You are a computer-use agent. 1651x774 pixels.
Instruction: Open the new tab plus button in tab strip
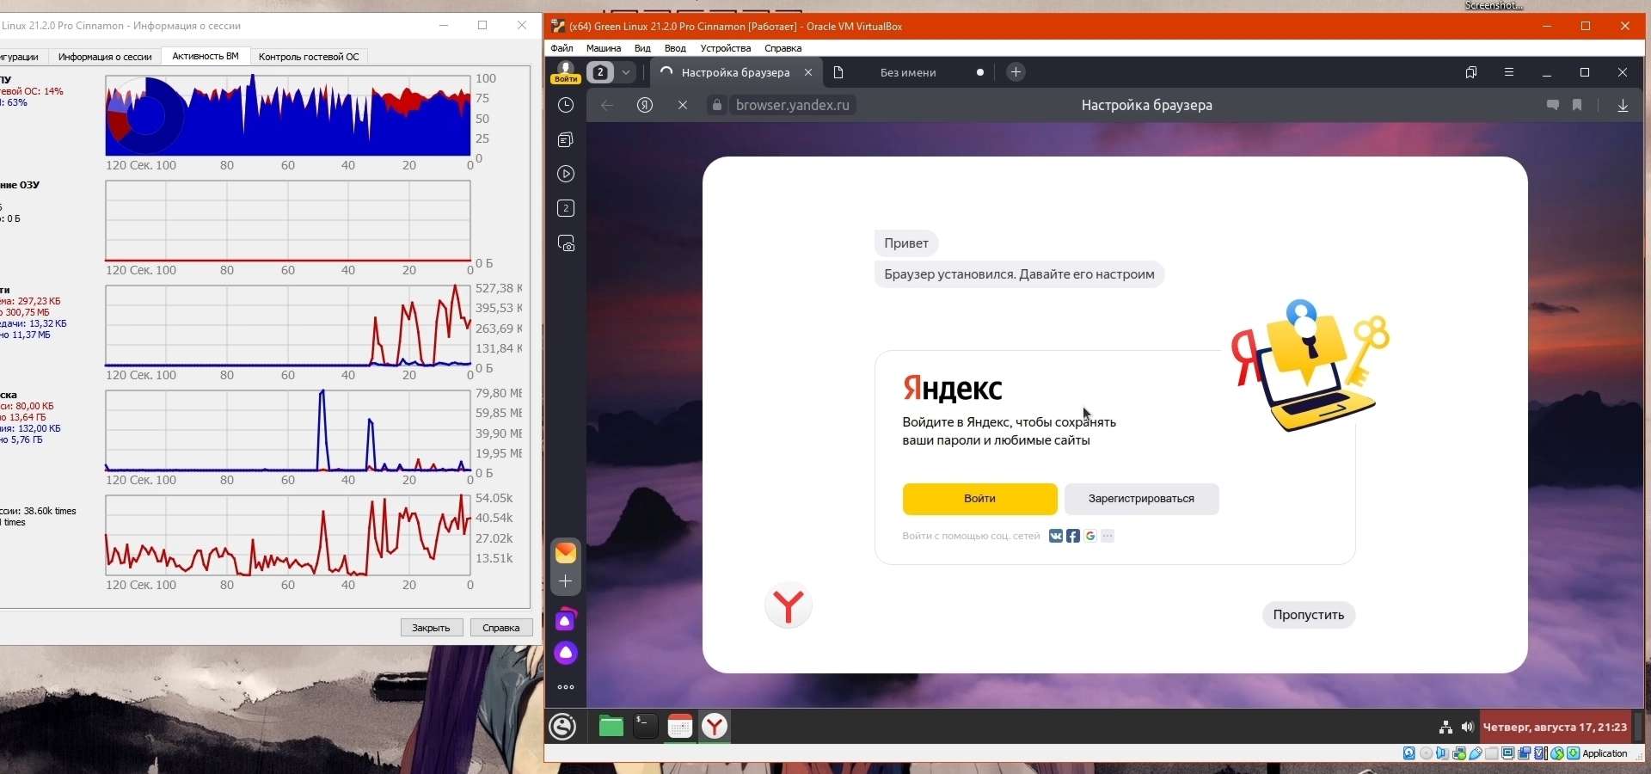tap(1016, 72)
